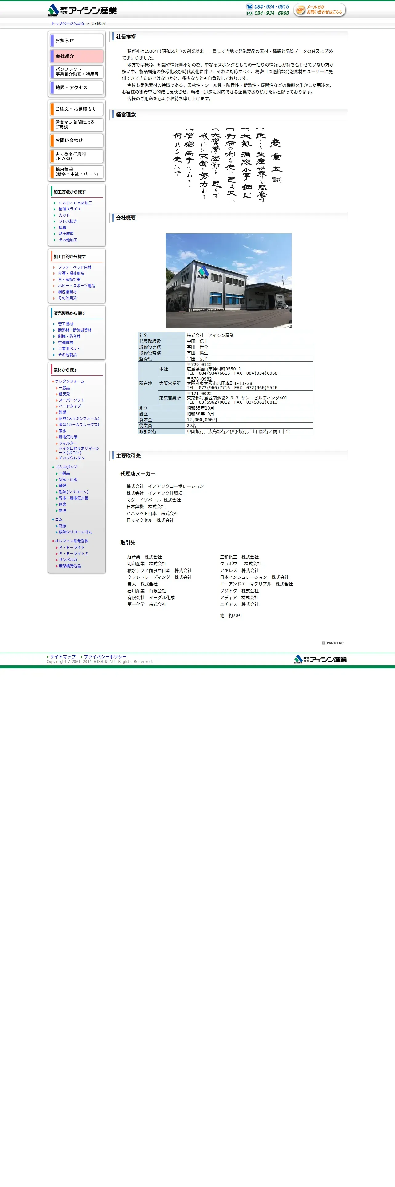
Task: Click the 産業五訓 calligraphy image
Action: 228,165
